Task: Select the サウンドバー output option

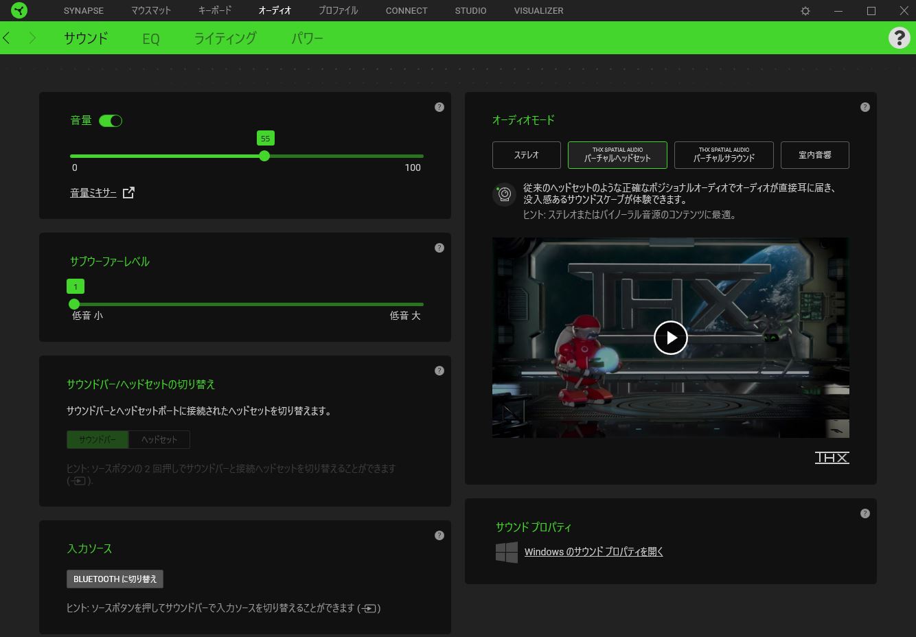Action: (98, 439)
